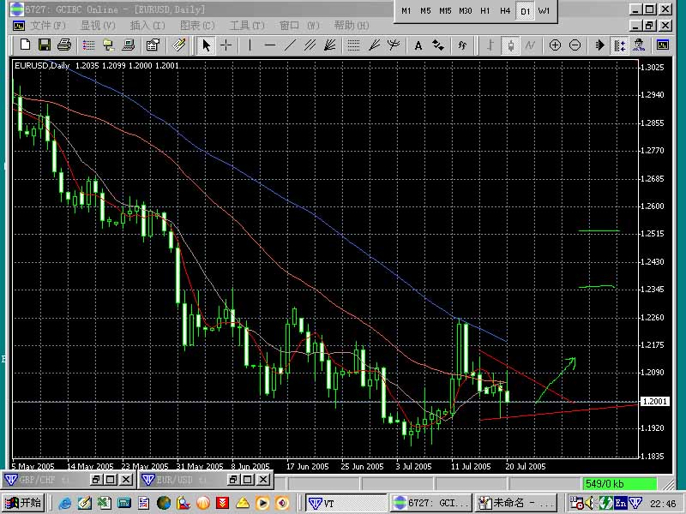
Task: Launch Internet Explorer from quick launch
Action: (x=65, y=504)
